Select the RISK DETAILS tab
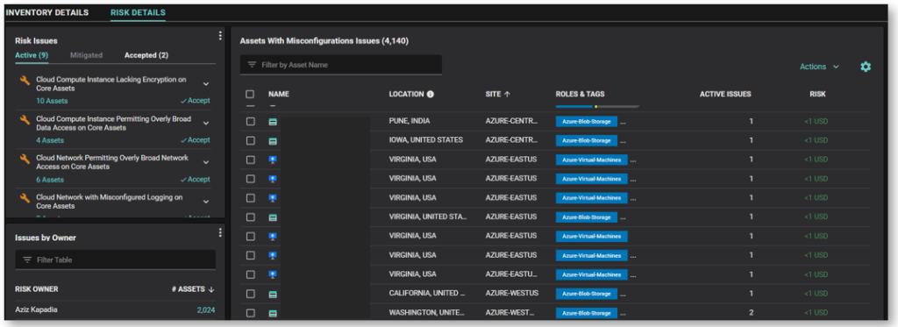 pos(138,12)
